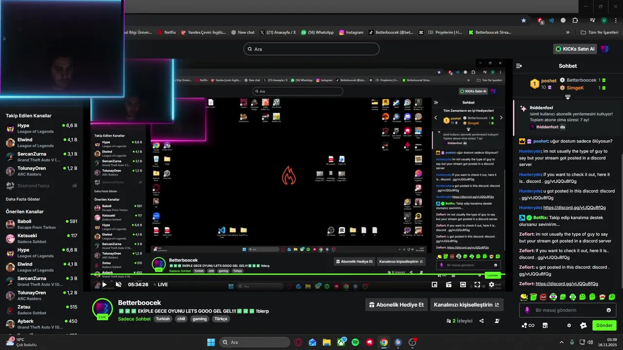Open Sadece Sohbet category link
This screenshot has width=623, height=350.
pos(134,319)
